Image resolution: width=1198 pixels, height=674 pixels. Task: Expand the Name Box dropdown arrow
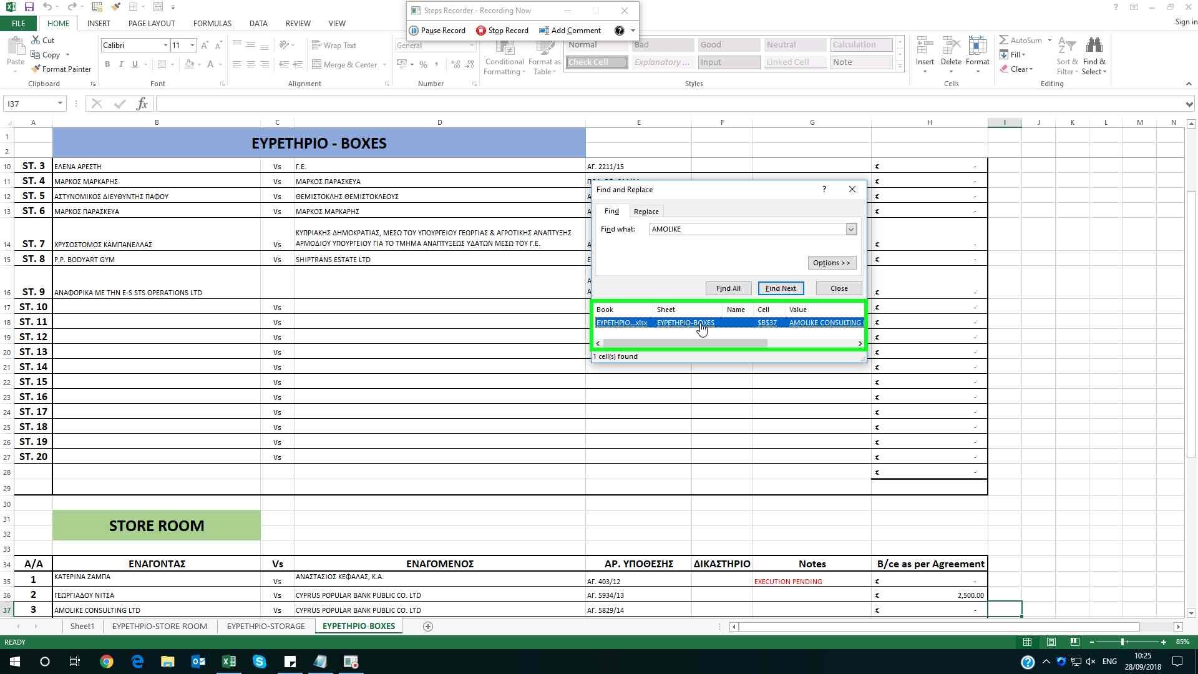coord(60,104)
